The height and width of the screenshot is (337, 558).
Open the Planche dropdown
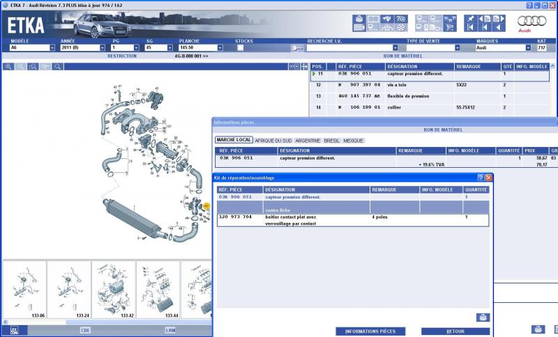click(x=220, y=47)
